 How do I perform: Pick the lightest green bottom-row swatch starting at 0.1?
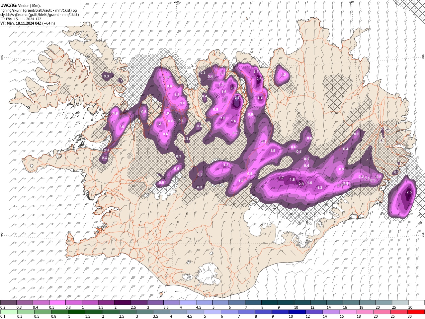point(8,312)
